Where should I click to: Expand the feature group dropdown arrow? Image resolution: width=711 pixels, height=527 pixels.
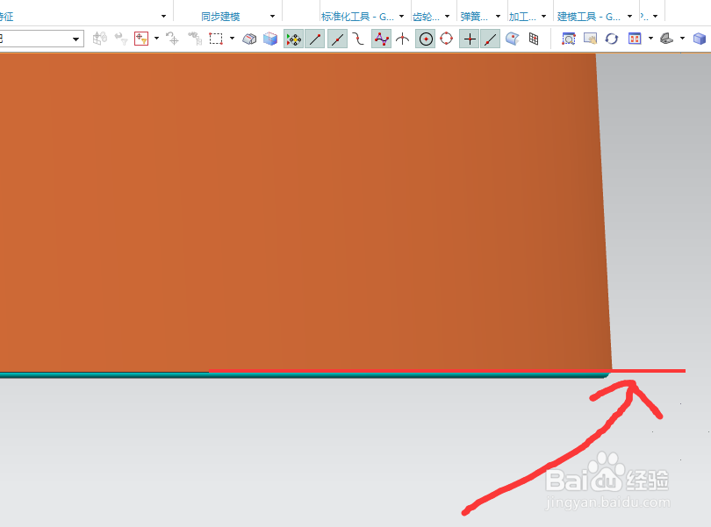click(x=163, y=17)
